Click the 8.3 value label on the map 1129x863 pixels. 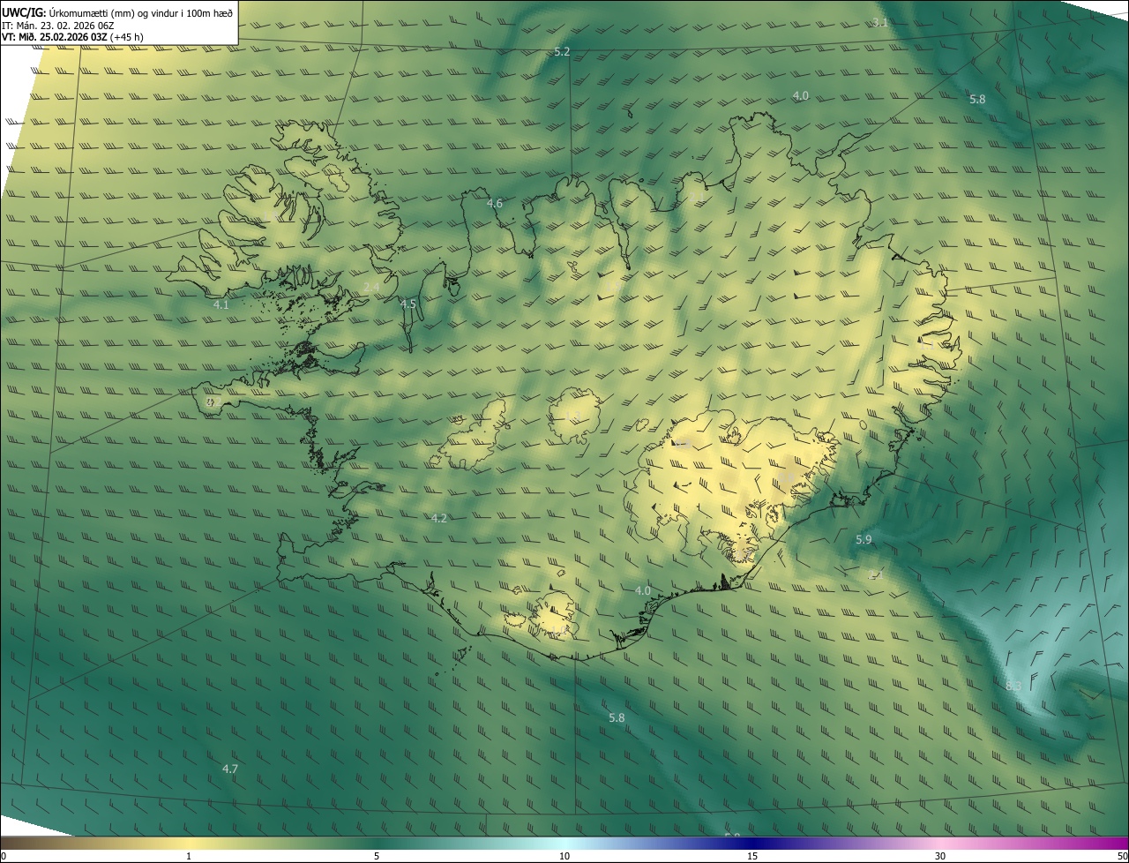coord(1013,686)
